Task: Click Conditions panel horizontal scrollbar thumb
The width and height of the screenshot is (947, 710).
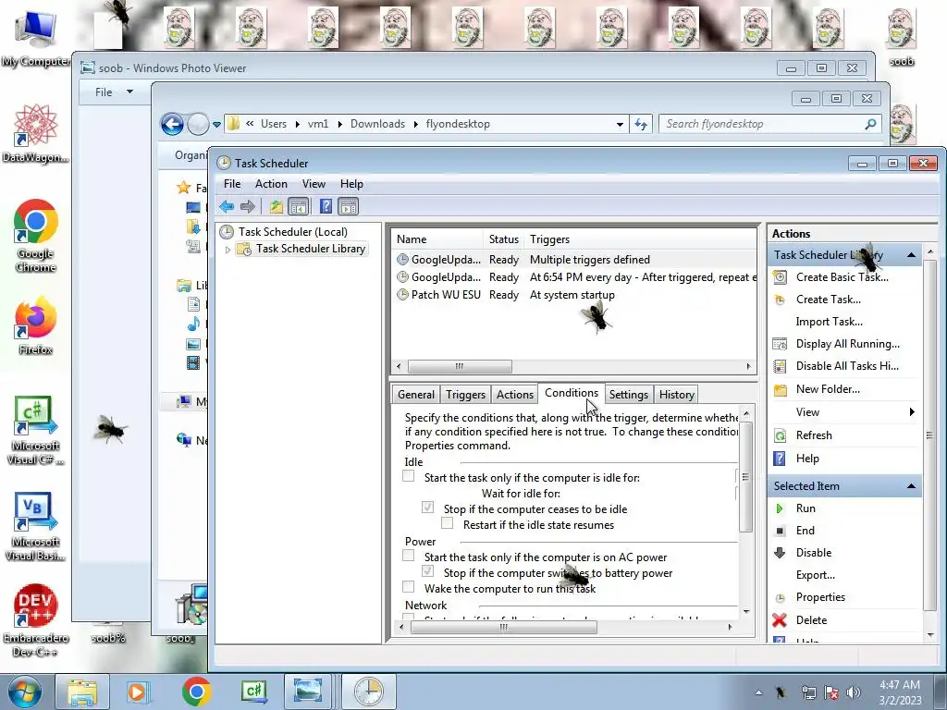Action: click(504, 628)
